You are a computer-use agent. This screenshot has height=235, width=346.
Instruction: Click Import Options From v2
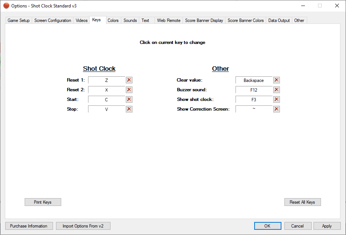point(83,226)
